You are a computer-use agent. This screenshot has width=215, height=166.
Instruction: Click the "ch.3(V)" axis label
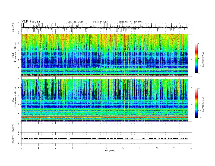(x=13, y=128)
